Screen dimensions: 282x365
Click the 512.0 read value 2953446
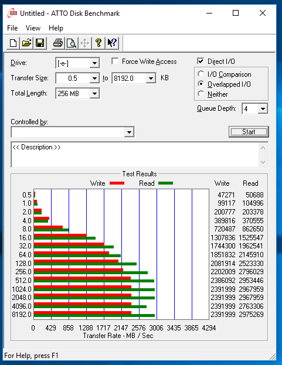252,280
